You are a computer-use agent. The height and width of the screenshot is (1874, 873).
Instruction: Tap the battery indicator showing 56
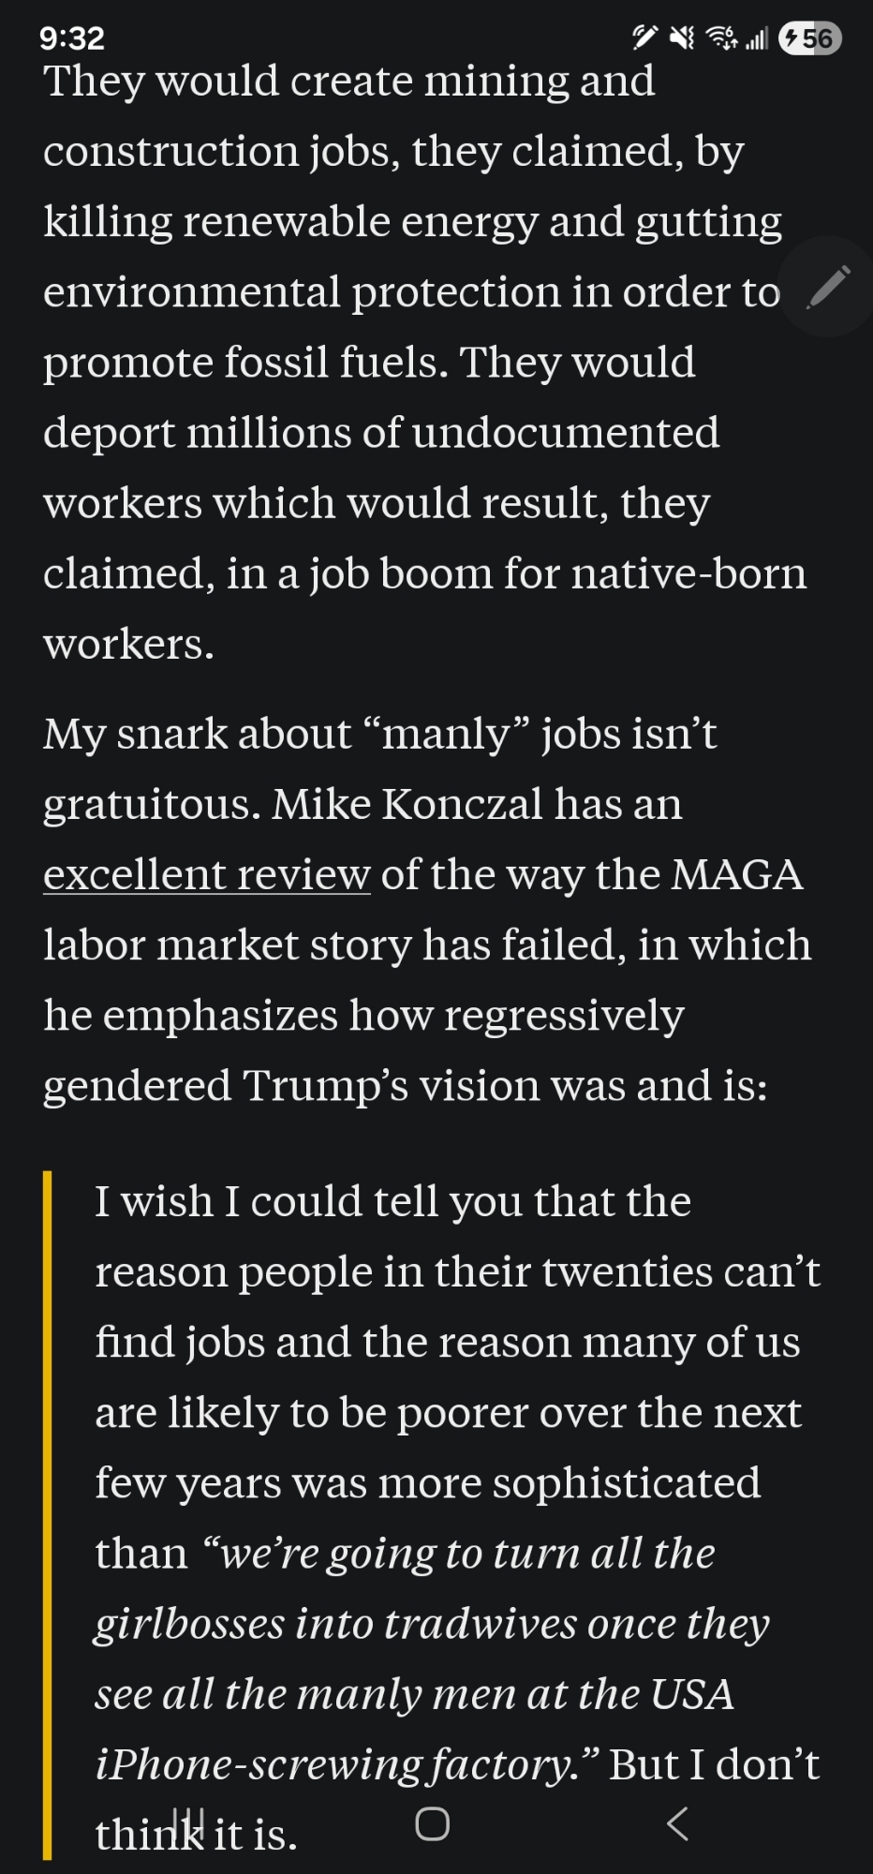click(810, 38)
